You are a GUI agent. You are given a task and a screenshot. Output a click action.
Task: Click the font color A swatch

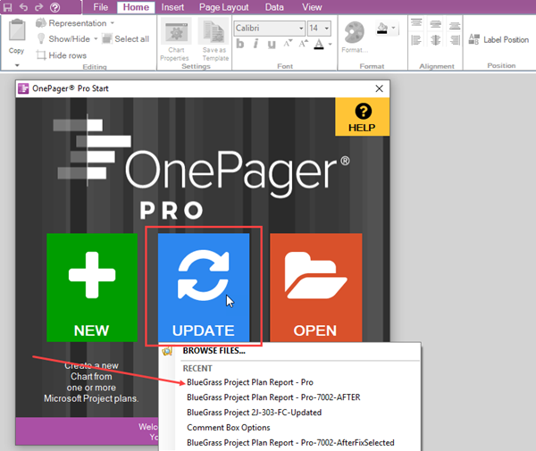click(x=319, y=44)
